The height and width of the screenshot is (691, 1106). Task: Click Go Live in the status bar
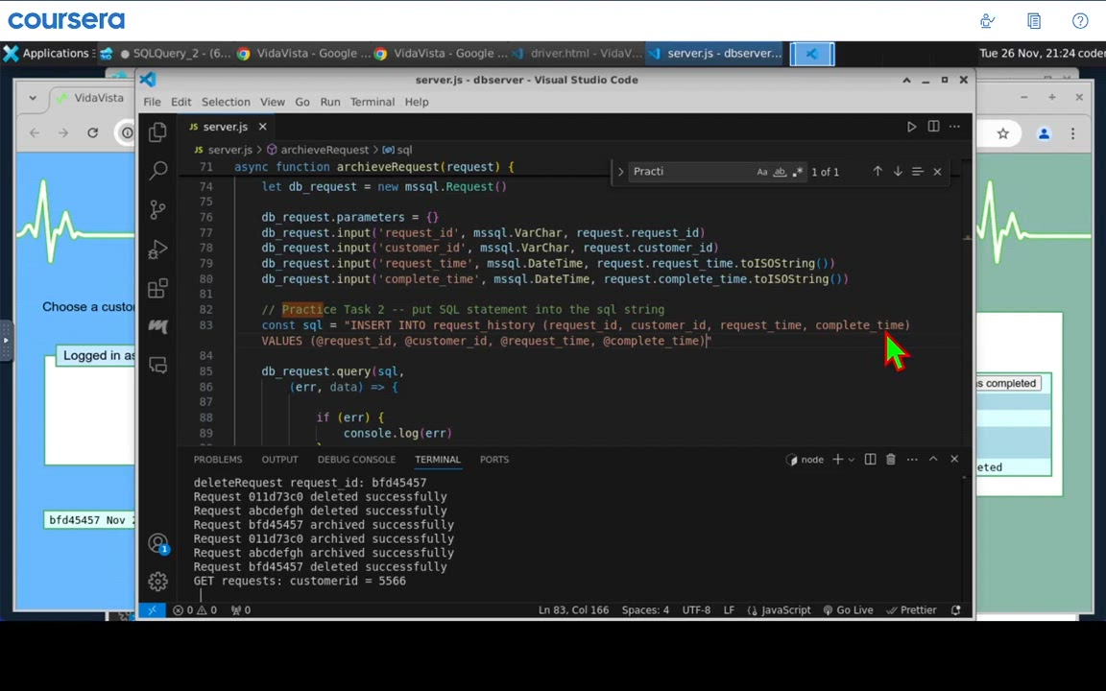click(x=848, y=610)
